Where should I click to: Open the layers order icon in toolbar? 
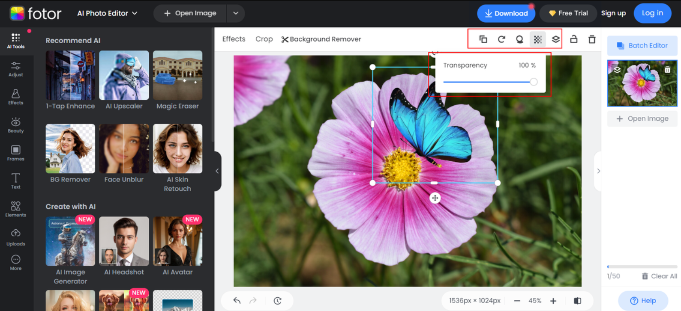point(556,39)
